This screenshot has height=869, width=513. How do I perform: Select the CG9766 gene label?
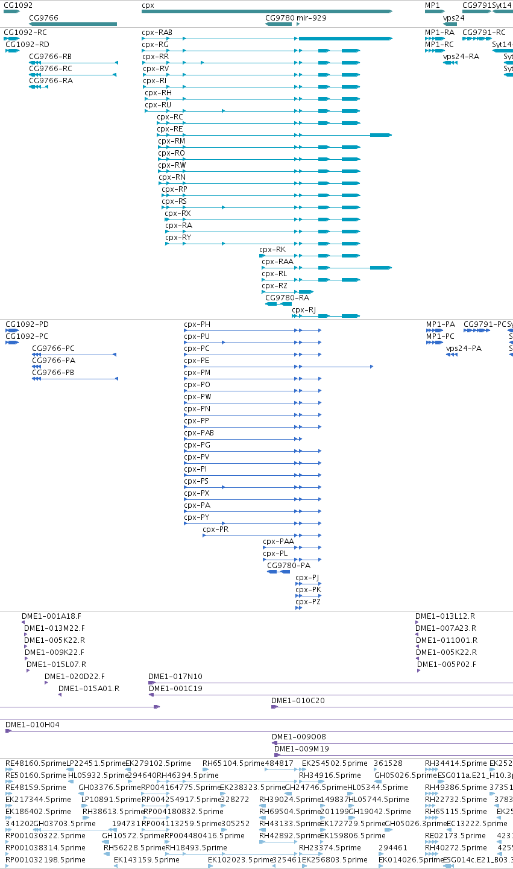(43, 18)
